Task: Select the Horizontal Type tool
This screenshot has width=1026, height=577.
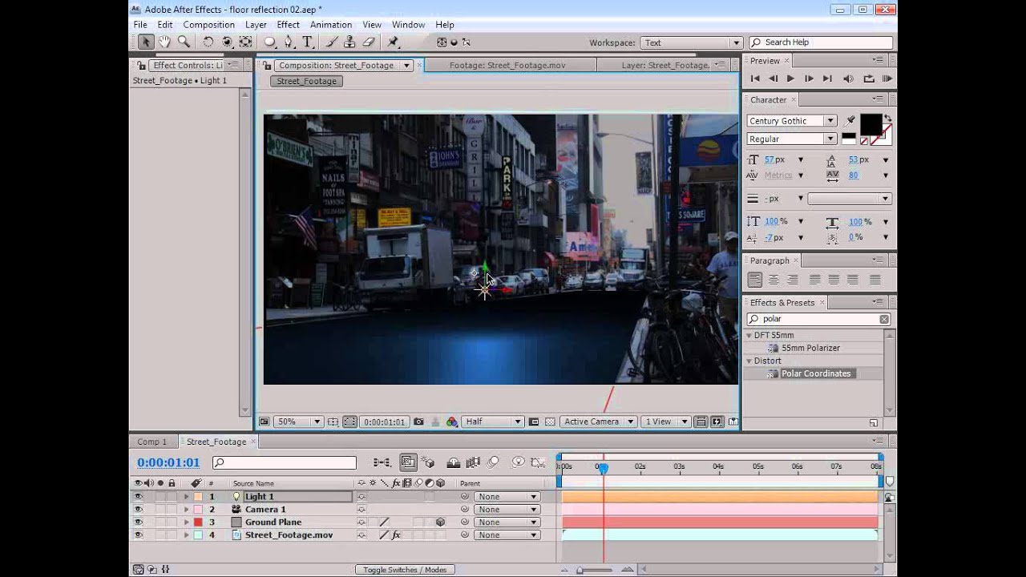Action: (x=307, y=42)
